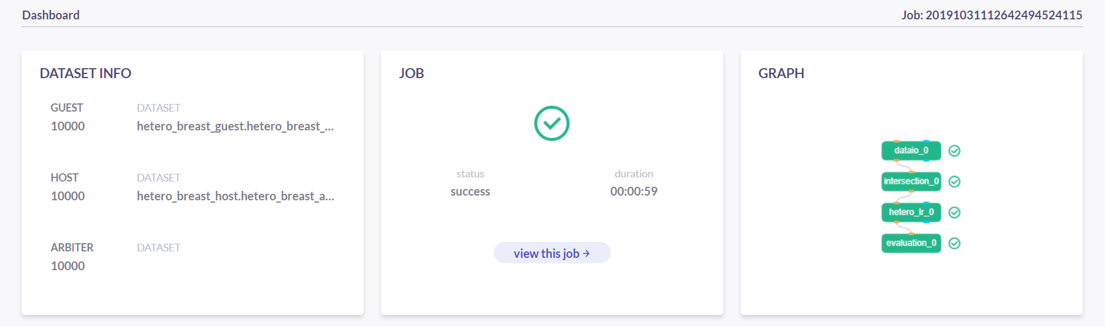Viewport: 1105px width, 326px height.
Task: Click the large green job success checkmark
Action: pos(551,123)
